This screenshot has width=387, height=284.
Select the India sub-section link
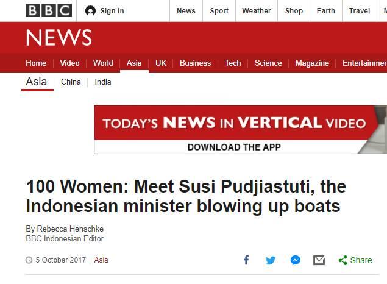[103, 82]
